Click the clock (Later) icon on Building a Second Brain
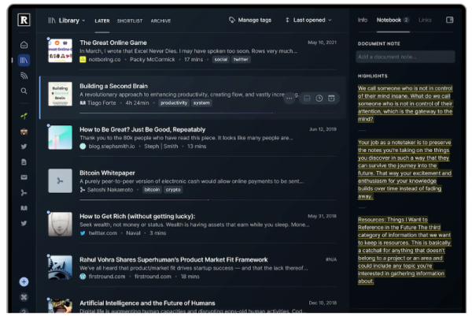This screenshot has height=316, width=472. tap(319, 99)
